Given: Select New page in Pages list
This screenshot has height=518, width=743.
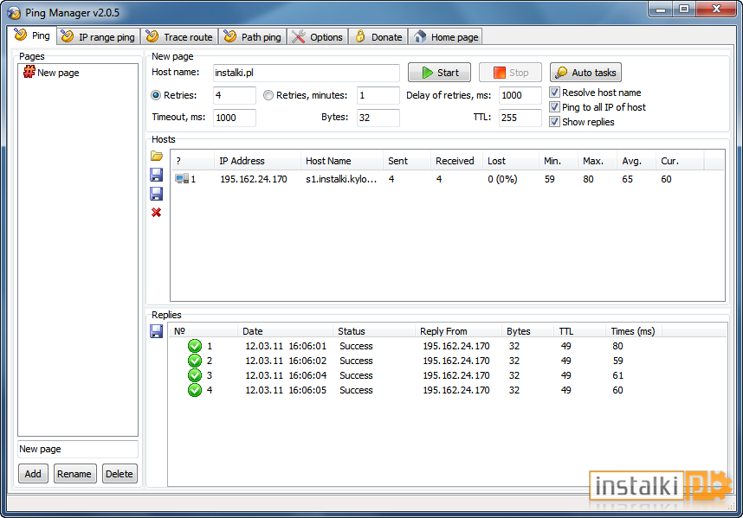Looking at the screenshot, I should click(x=58, y=73).
